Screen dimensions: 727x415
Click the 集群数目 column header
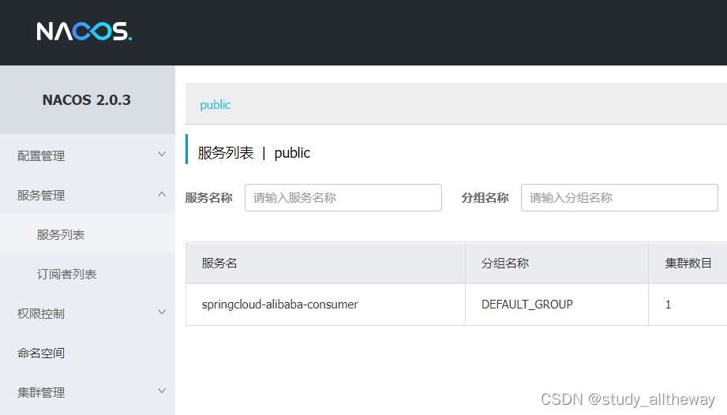point(688,263)
